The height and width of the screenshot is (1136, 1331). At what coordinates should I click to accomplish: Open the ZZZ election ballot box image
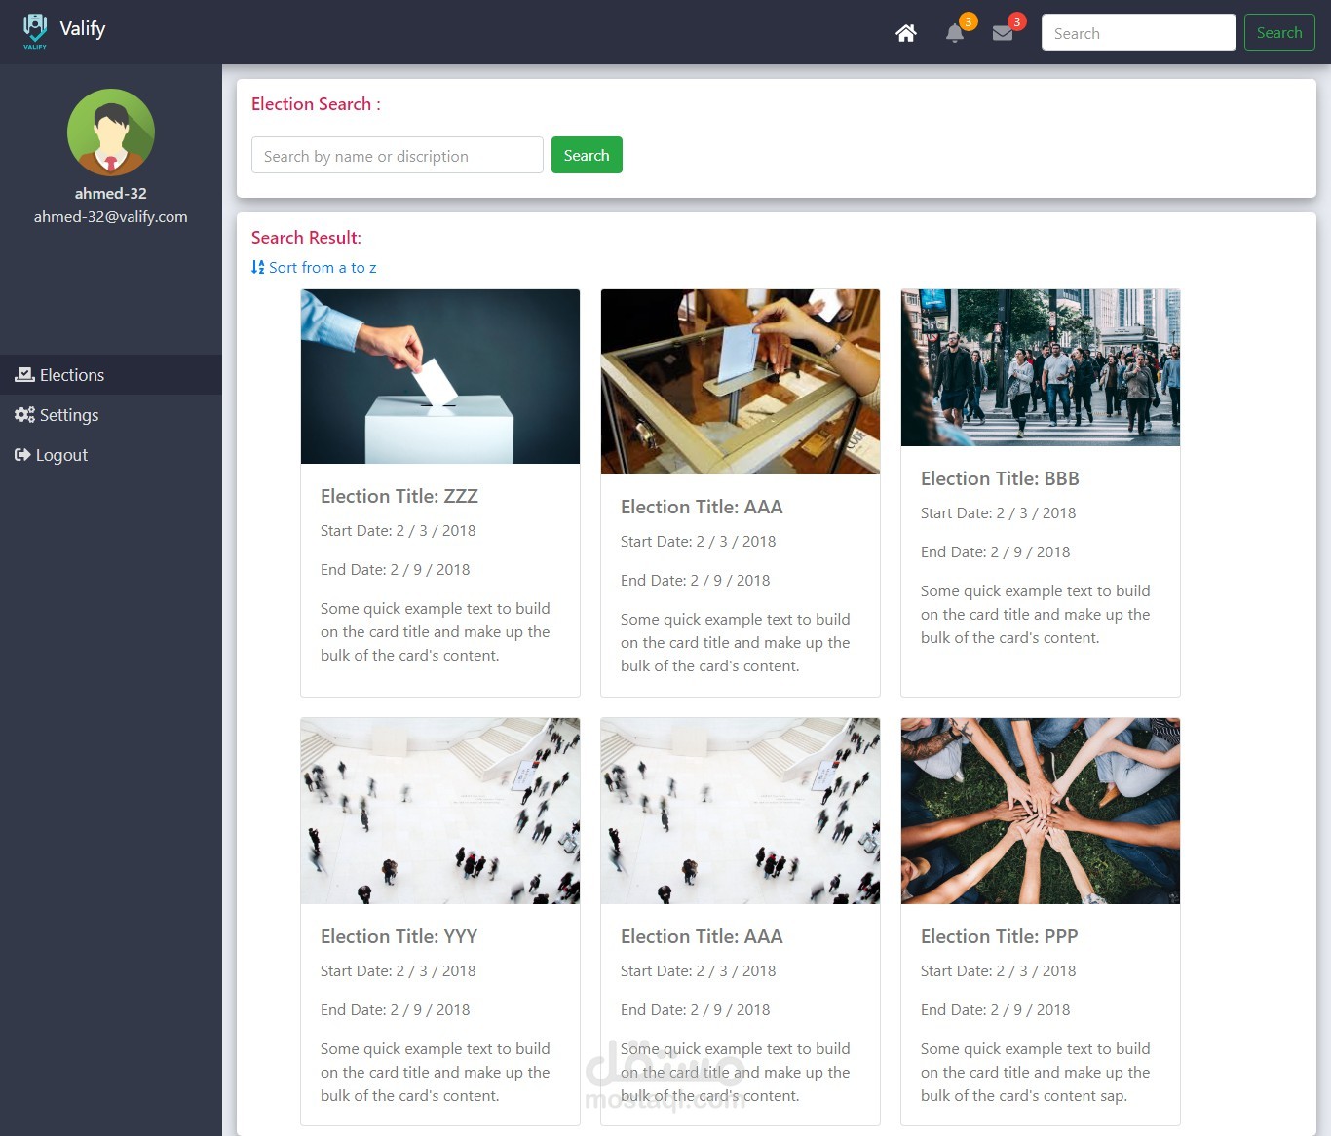(x=440, y=376)
